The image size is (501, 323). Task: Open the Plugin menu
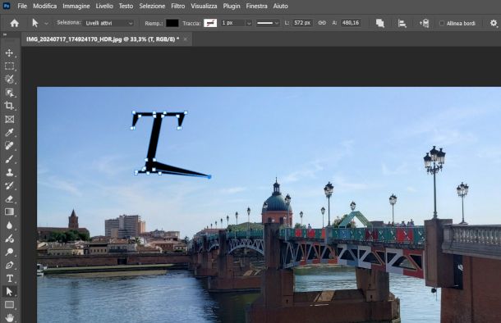coord(232,6)
